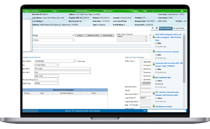Click the Primary column header

(27, 93)
